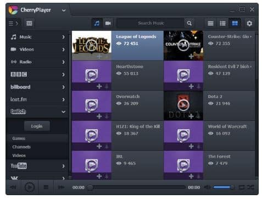This screenshot has width=262, height=199.
Task: Open the settings gear icon
Action: [x=249, y=24]
